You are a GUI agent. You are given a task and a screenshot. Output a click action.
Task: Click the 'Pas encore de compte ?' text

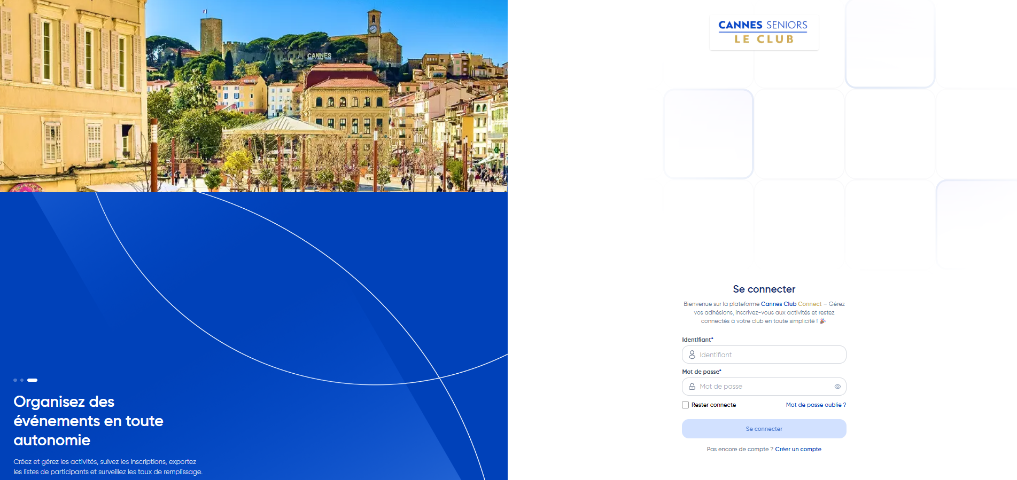(x=740, y=450)
